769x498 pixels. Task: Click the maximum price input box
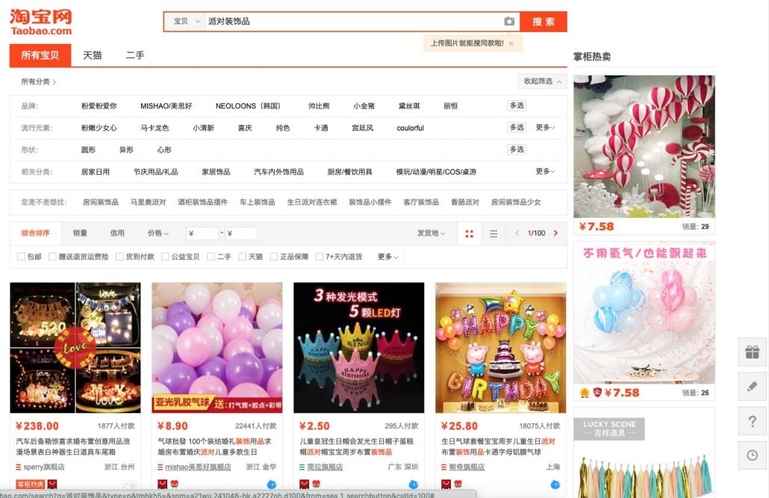(241, 234)
